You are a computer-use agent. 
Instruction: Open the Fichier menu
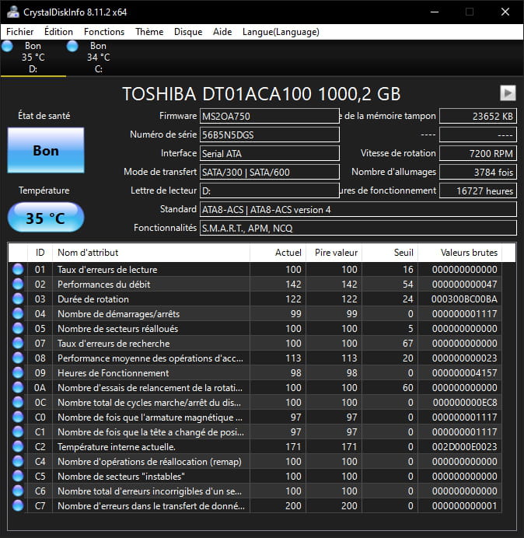point(20,32)
